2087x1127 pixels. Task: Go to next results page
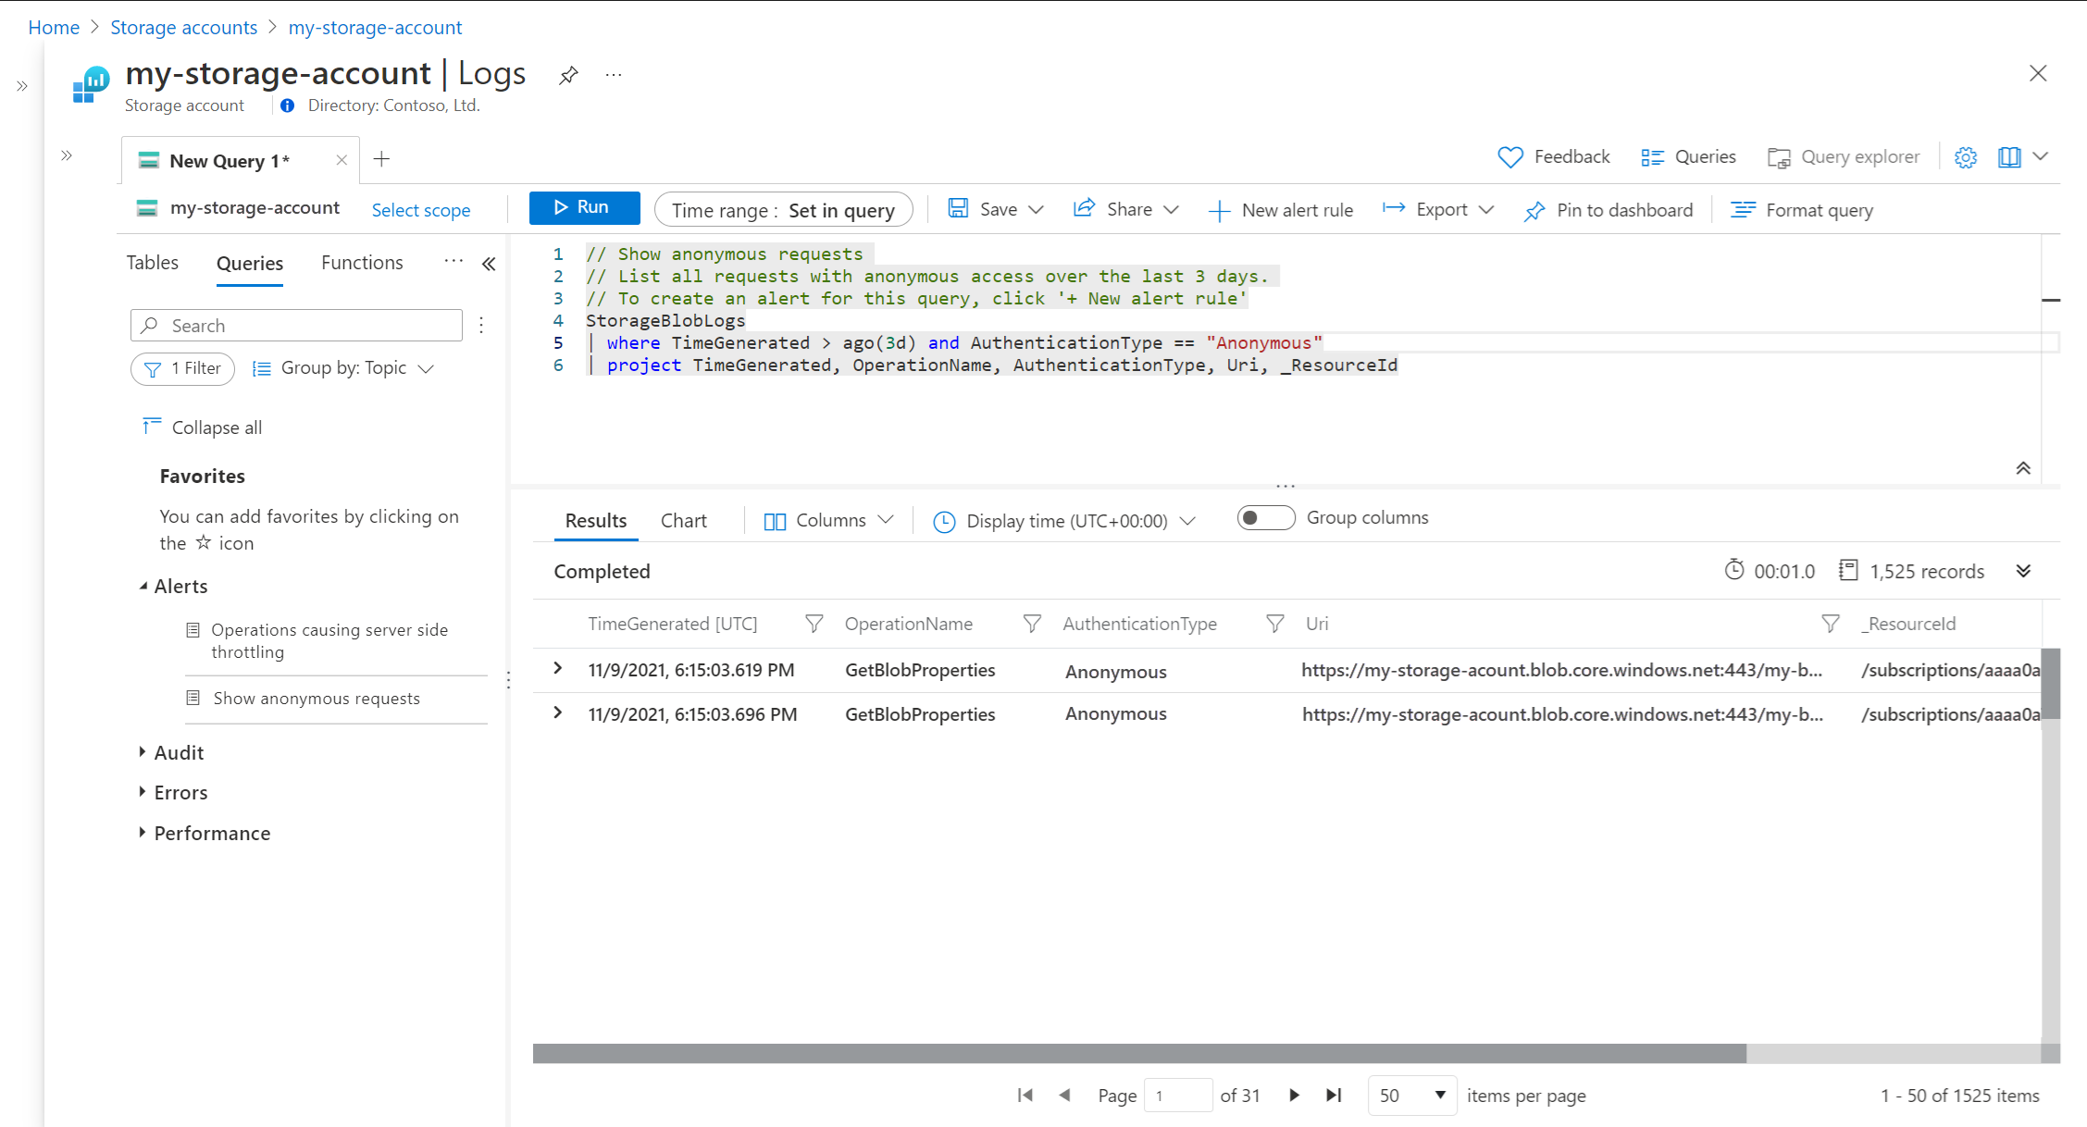pyautogui.click(x=1294, y=1096)
